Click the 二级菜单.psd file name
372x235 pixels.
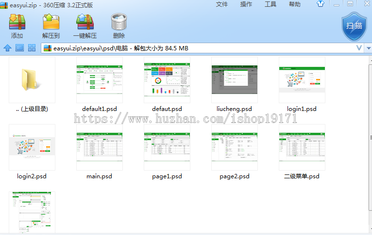click(302, 176)
